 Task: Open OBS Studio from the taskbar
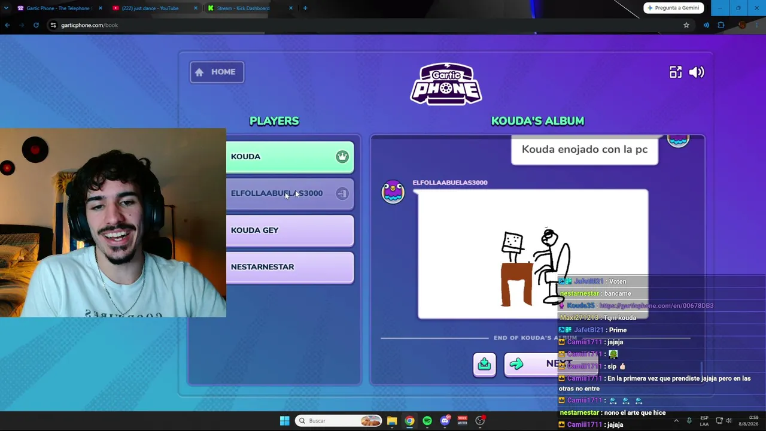point(480,421)
